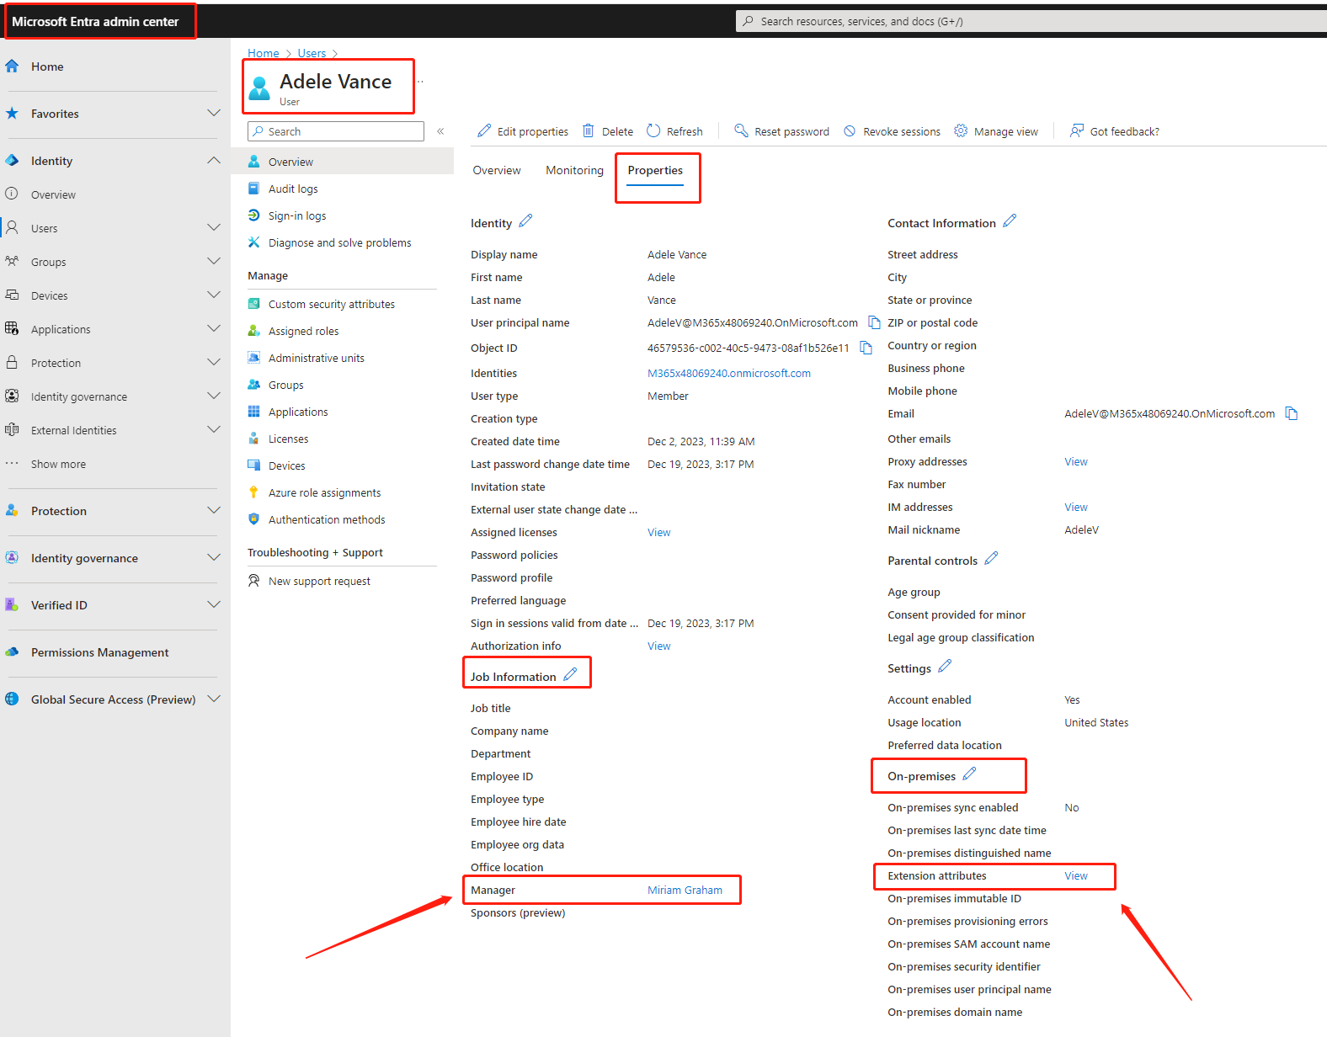Screen dimensions: 1327x1037
Task: Click the Got feedback icon
Action: (x=1077, y=130)
